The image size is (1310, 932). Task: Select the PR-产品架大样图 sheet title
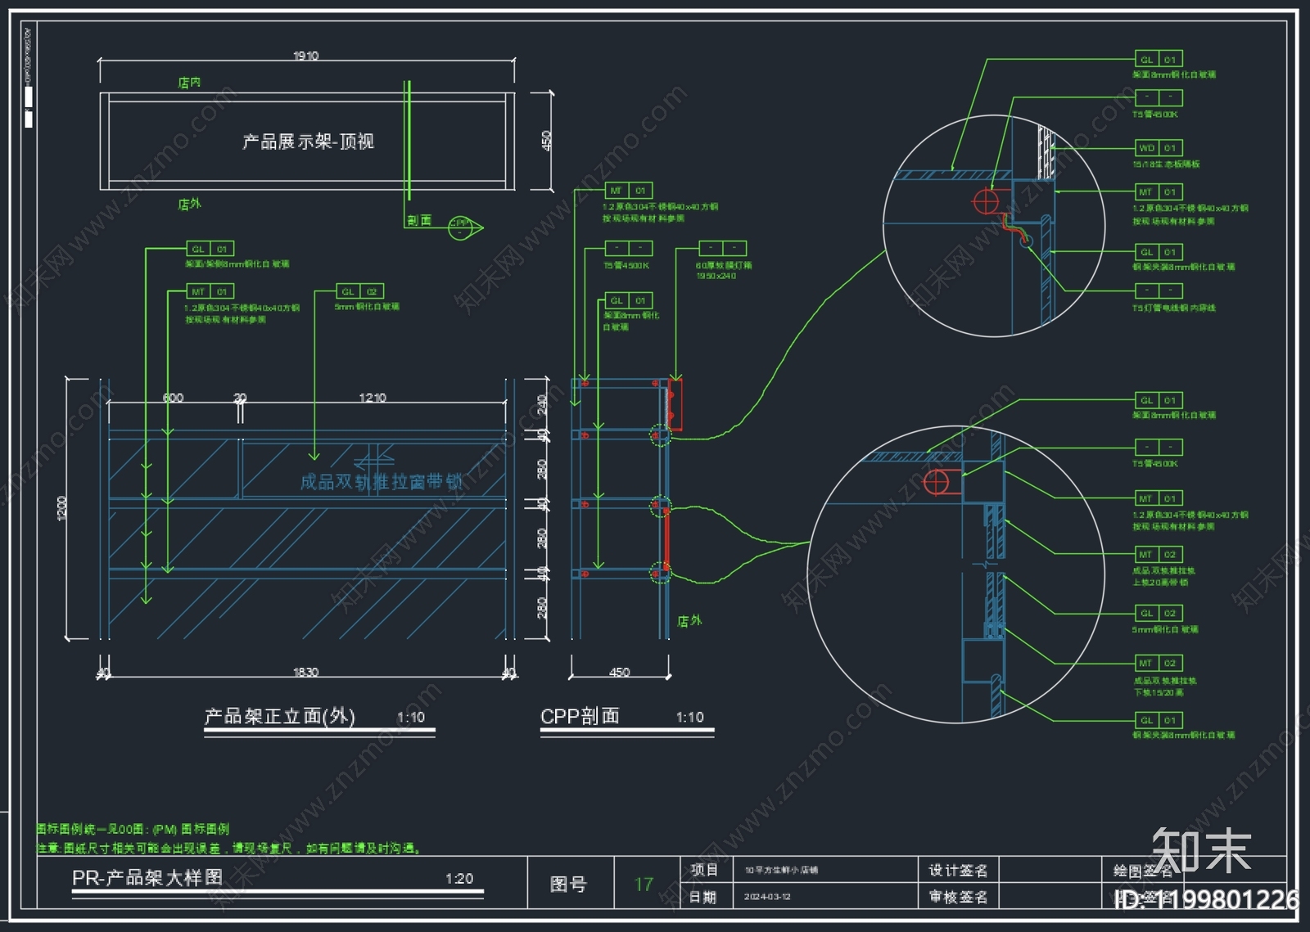tap(147, 878)
